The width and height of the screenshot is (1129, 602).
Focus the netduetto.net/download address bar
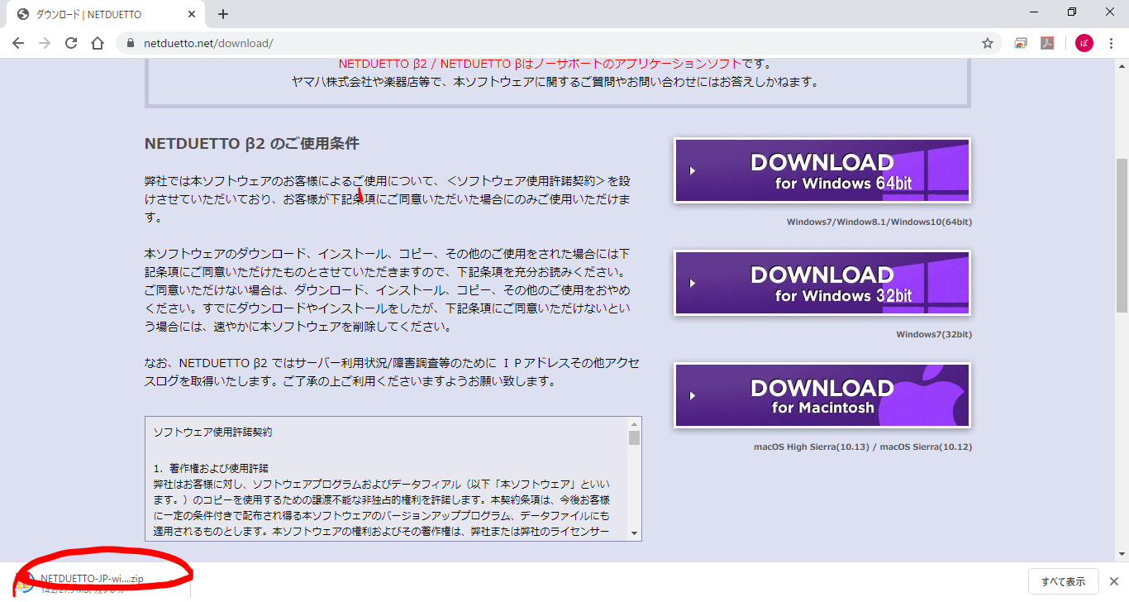point(559,43)
